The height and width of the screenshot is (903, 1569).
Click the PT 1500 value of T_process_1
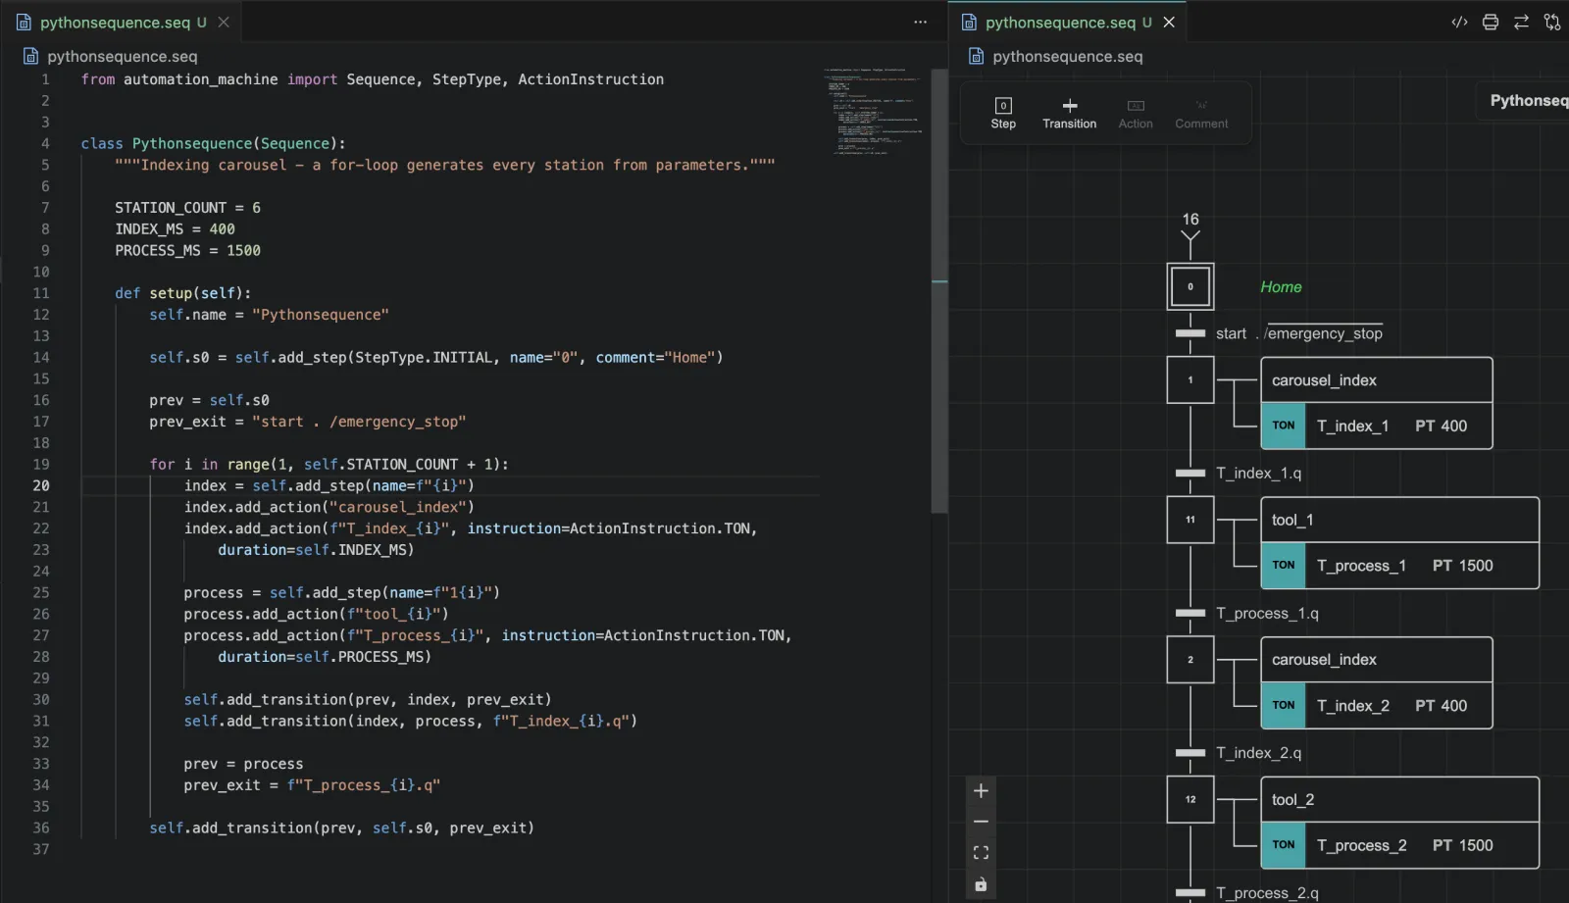point(1462,566)
